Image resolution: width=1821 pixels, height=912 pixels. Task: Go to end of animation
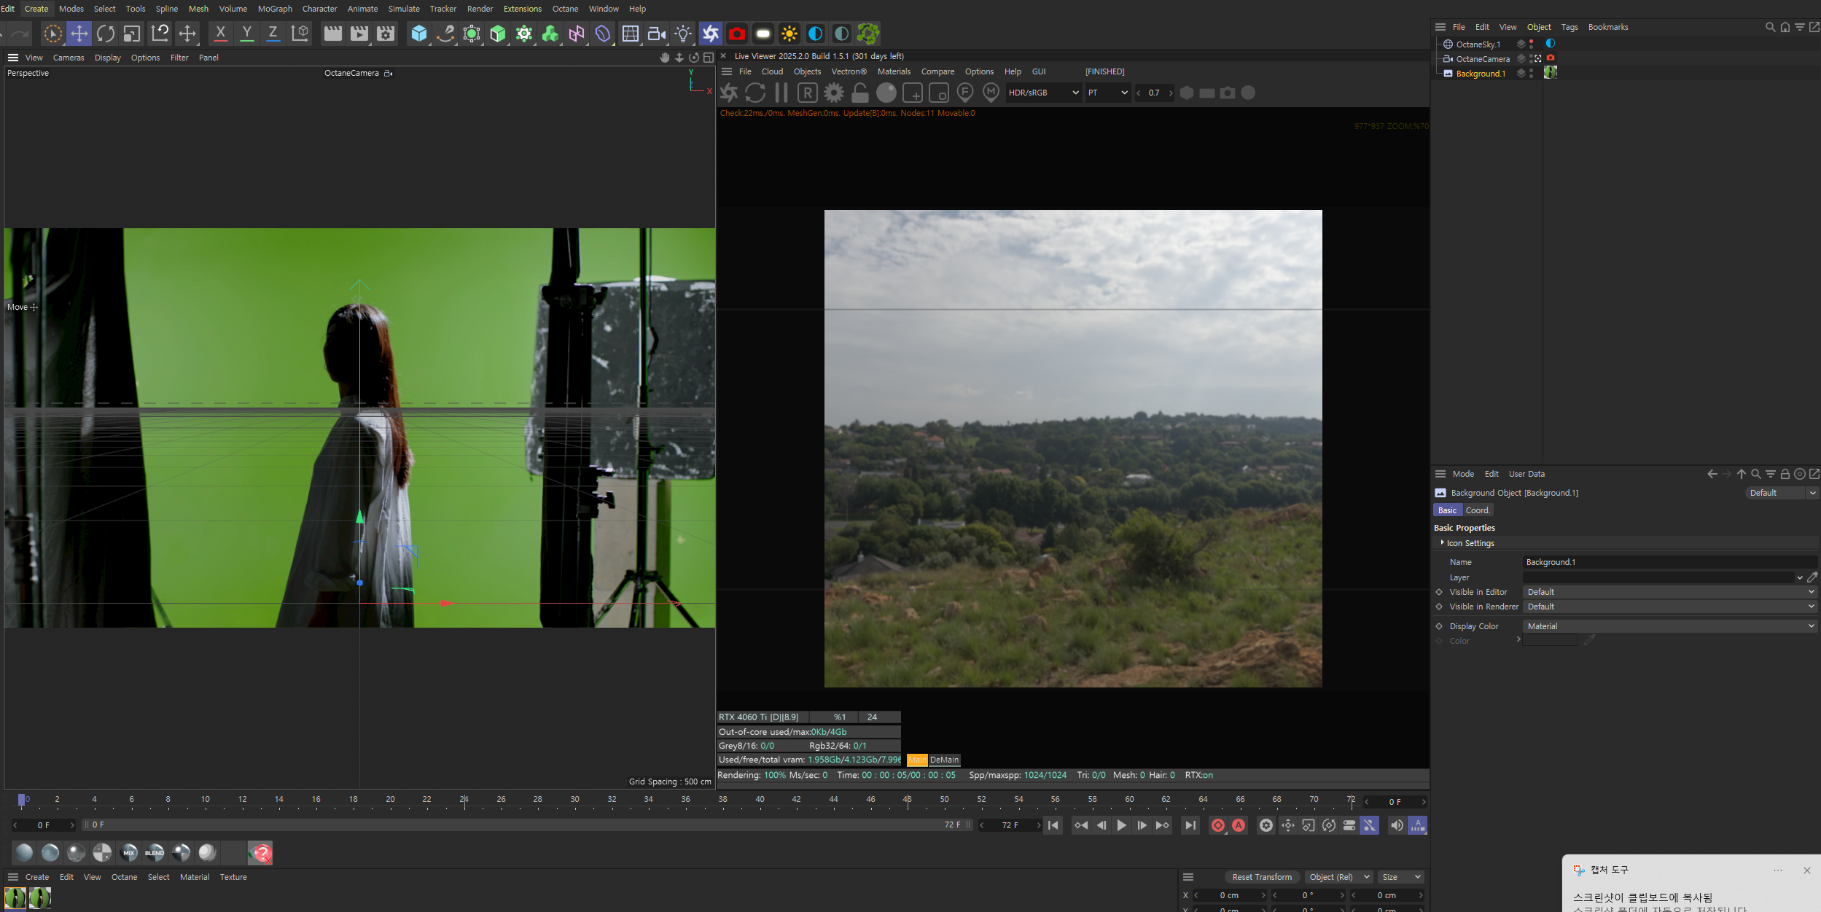click(x=1190, y=825)
